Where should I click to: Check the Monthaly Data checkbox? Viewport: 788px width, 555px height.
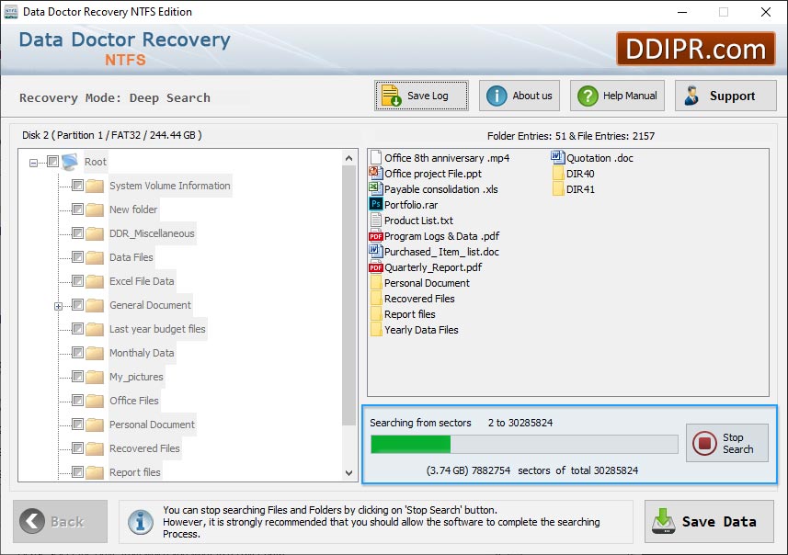(77, 353)
